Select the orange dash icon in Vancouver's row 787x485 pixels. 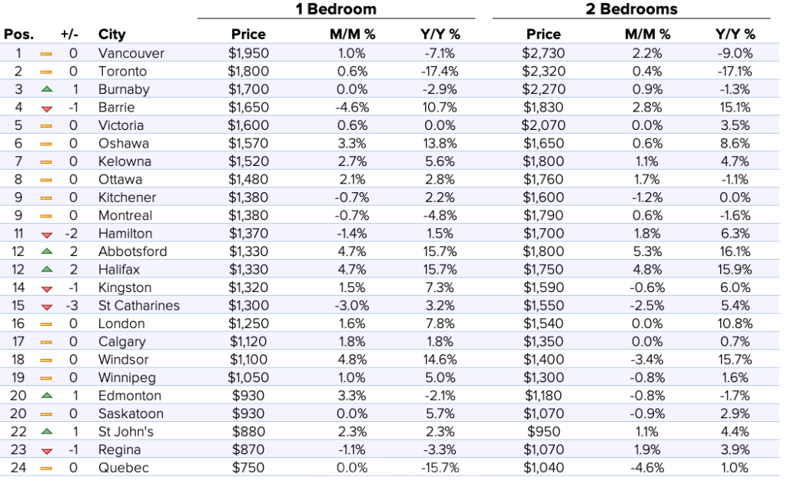pyautogui.click(x=46, y=54)
